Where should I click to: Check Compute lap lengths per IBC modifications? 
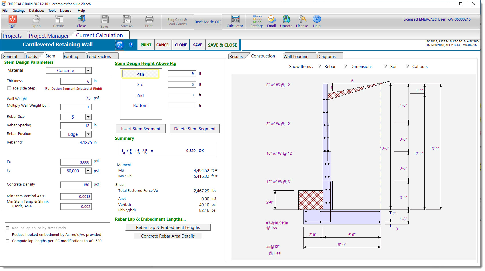7,241
